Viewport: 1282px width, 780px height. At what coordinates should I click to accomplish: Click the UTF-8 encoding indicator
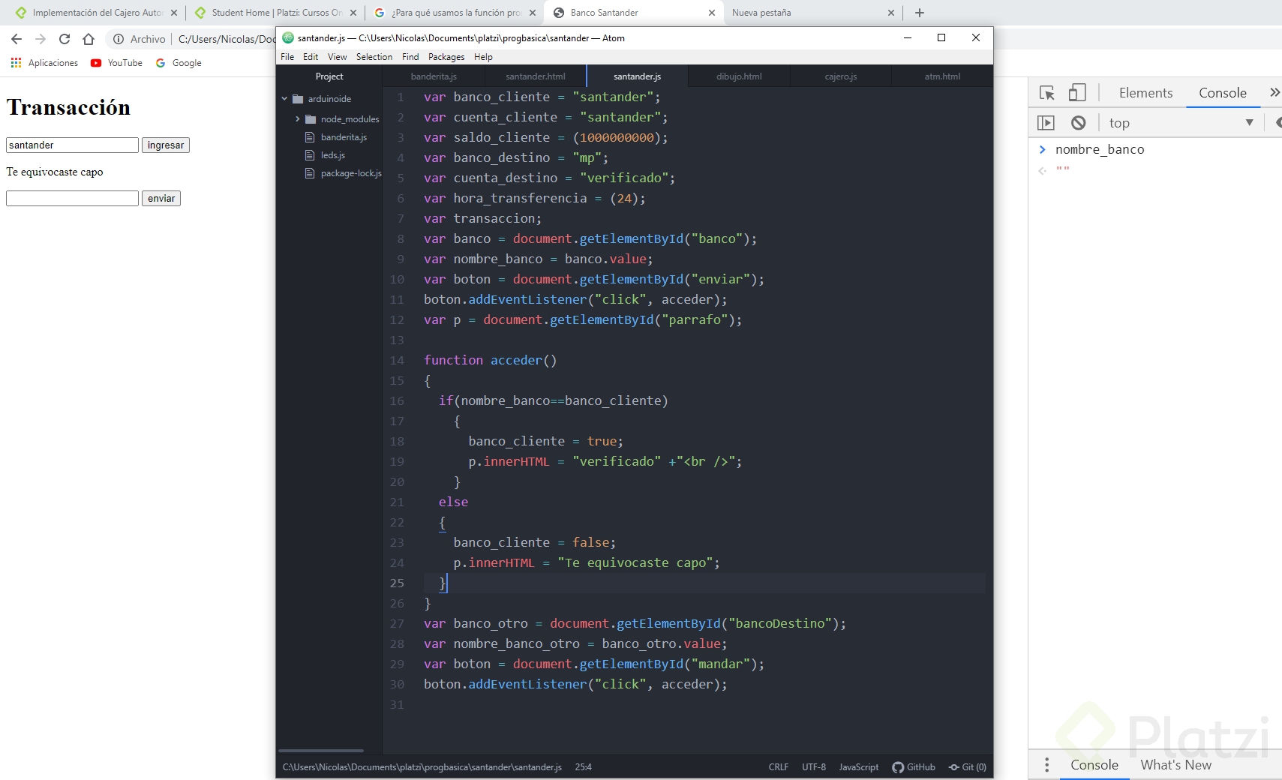[814, 767]
